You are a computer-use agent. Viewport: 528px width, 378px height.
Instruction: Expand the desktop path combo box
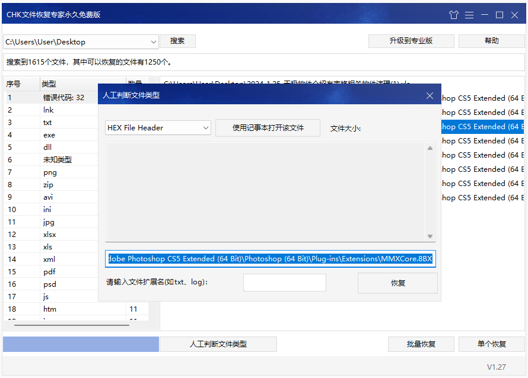(x=154, y=41)
